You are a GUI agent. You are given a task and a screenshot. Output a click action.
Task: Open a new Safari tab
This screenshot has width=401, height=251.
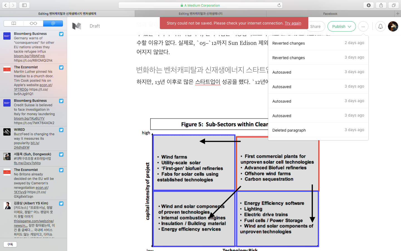[398, 14]
